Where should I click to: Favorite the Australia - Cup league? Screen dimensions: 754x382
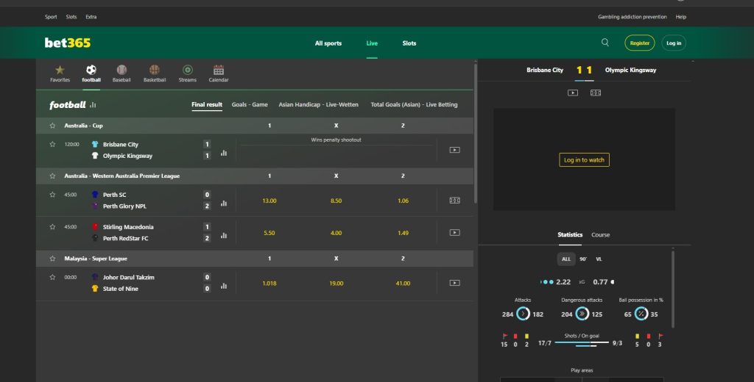click(52, 126)
